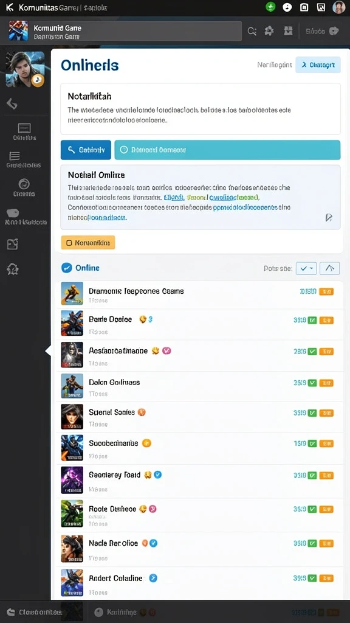
Task: Open the sidebar edit note icon
Action: click(x=12, y=244)
